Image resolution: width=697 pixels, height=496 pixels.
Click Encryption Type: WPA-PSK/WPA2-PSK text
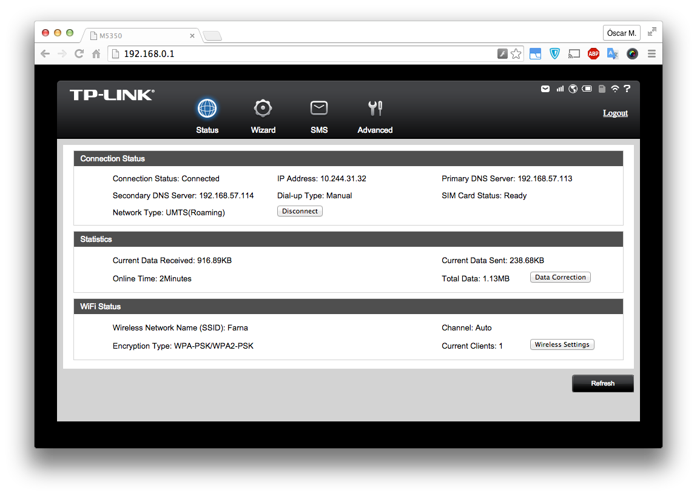click(183, 346)
